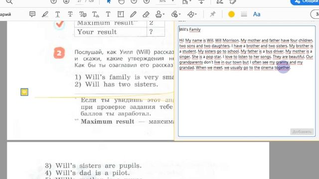Select the Eraser tool

[146, 14]
